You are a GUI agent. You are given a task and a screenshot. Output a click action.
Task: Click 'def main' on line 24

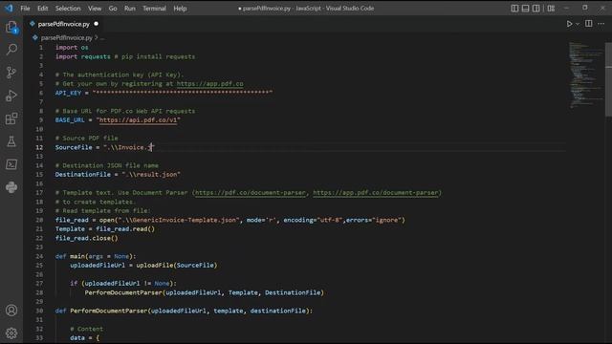coord(70,256)
